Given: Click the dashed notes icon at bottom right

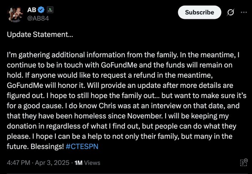Looking at the screenshot, I should [244, 162].
